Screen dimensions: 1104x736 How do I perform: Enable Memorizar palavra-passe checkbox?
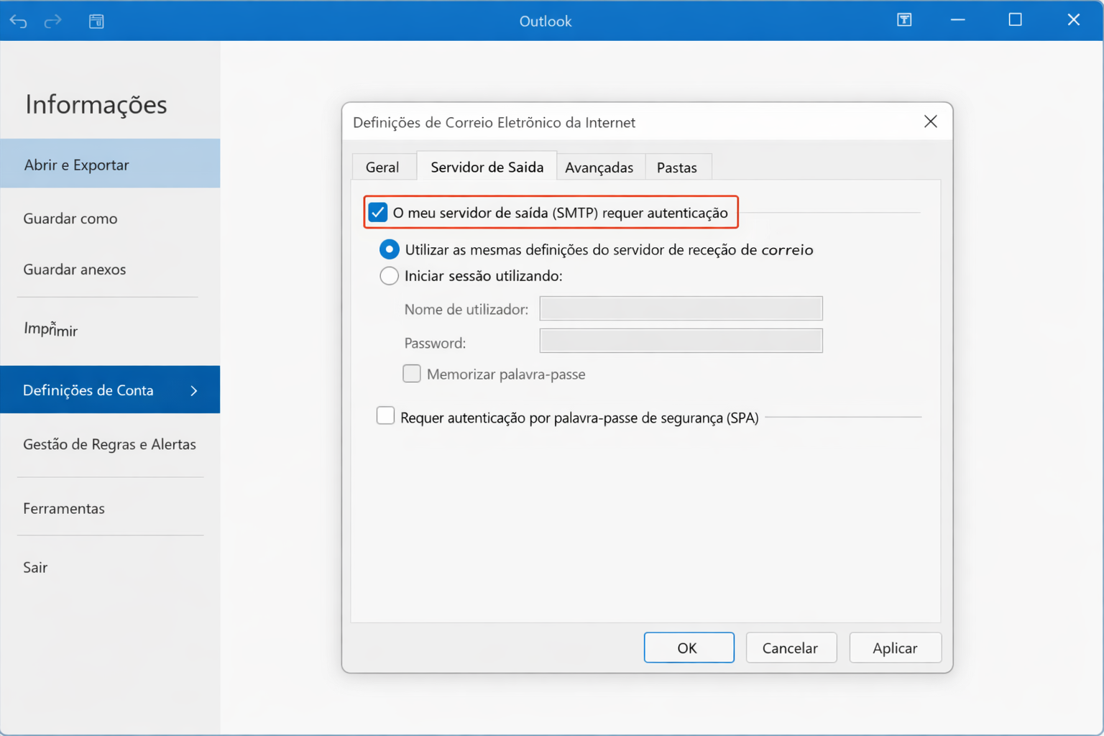(412, 374)
